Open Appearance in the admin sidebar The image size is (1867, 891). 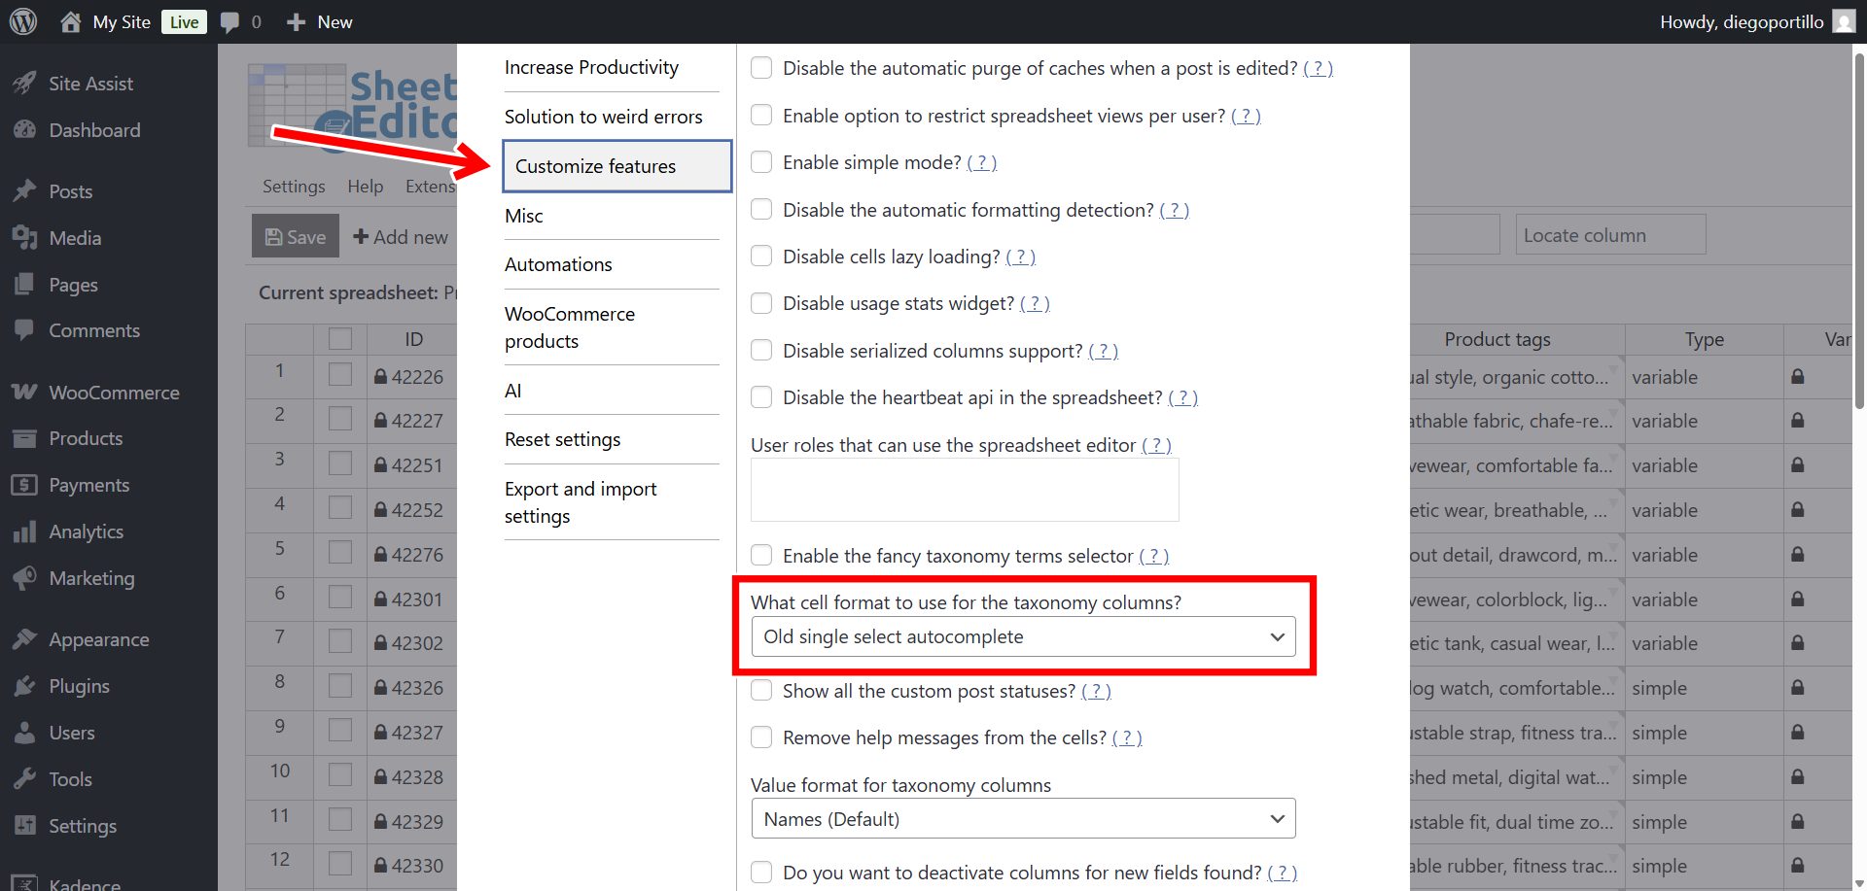coord(98,639)
